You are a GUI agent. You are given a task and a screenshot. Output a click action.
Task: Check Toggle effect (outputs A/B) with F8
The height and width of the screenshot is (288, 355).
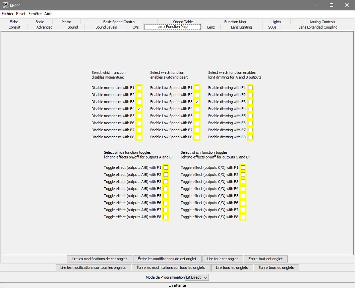(x=166, y=217)
